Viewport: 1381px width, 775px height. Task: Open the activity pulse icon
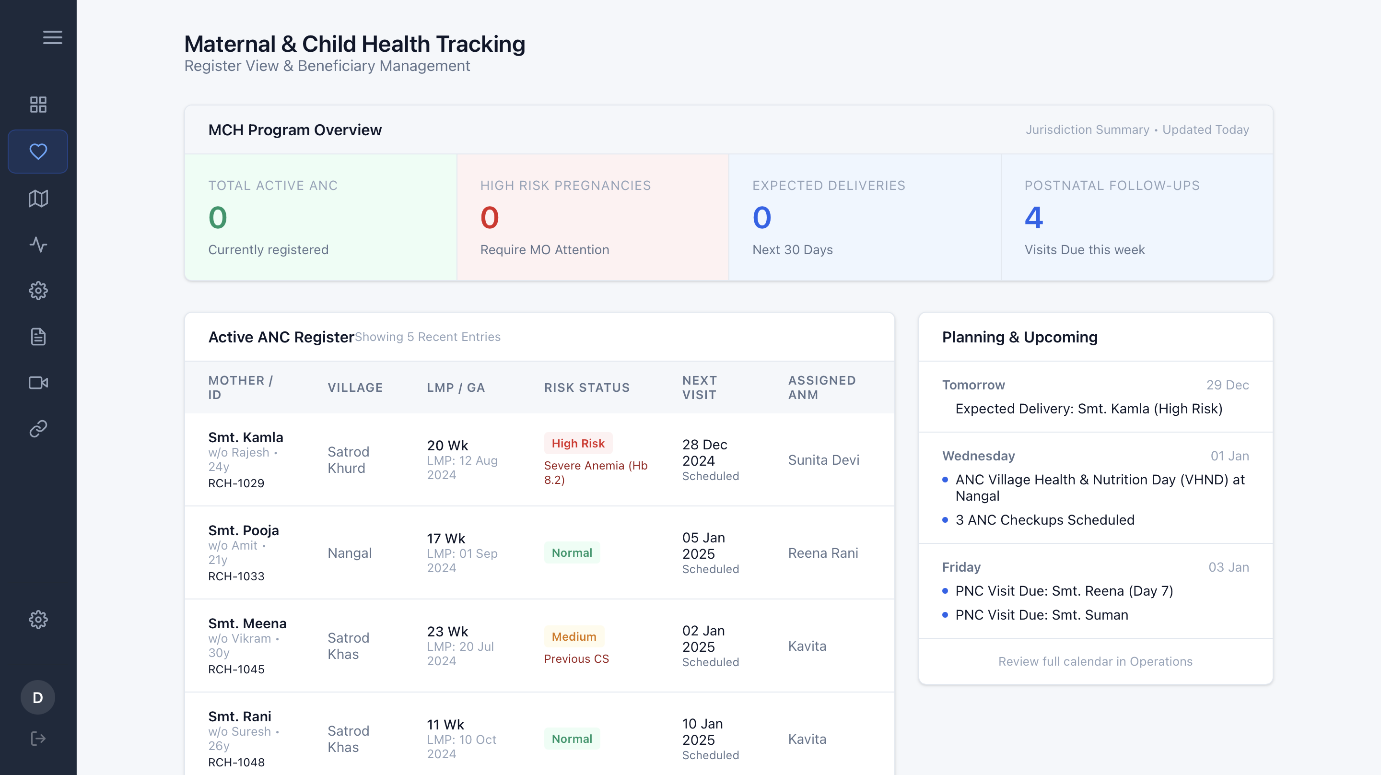pyautogui.click(x=38, y=245)
